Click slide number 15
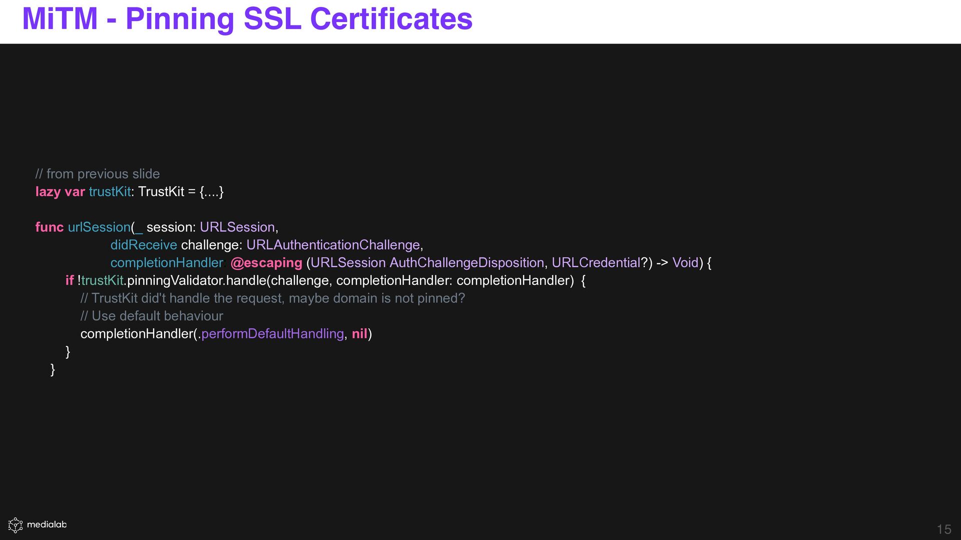 tap(943, 529)
